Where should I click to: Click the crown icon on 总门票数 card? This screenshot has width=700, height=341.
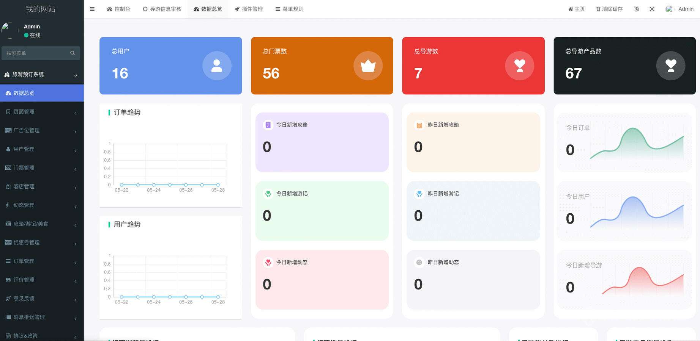(368, 66)
